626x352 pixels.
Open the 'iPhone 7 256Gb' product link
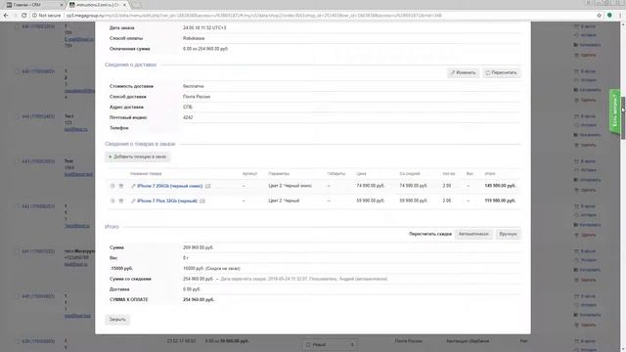pyautogui.click(x=169, y=186)
